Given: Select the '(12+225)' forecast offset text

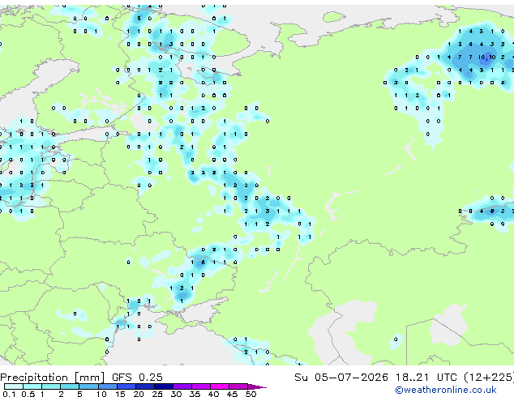Looking at the screenshot, I should click(x=489, y=378).
